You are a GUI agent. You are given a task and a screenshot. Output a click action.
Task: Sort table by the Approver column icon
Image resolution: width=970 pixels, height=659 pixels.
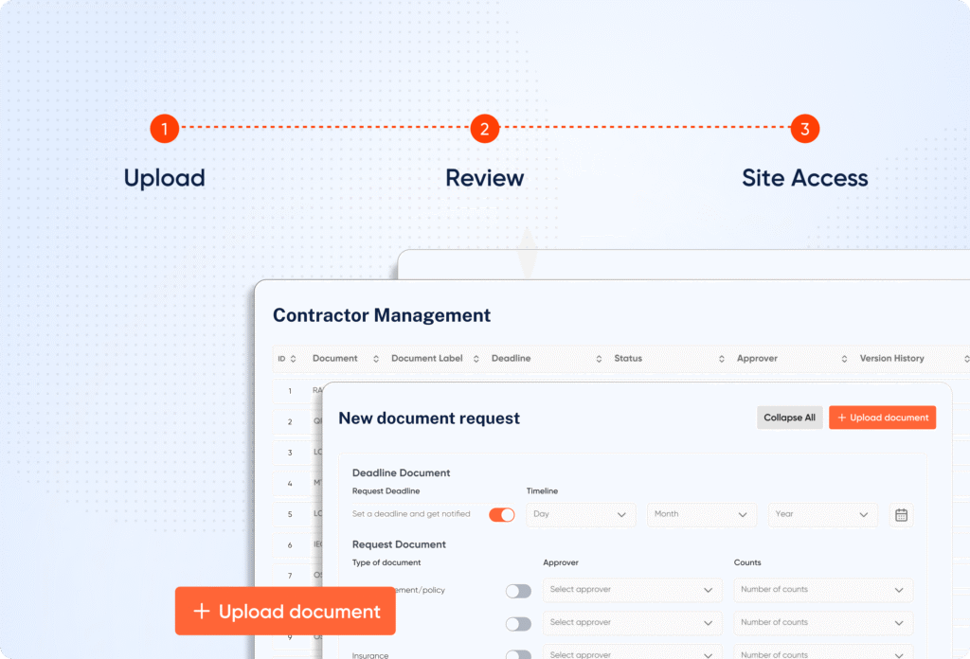pyautogui.click(x=844, y=359)
